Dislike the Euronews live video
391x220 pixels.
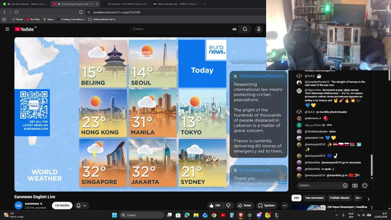[x=228, y=206]
